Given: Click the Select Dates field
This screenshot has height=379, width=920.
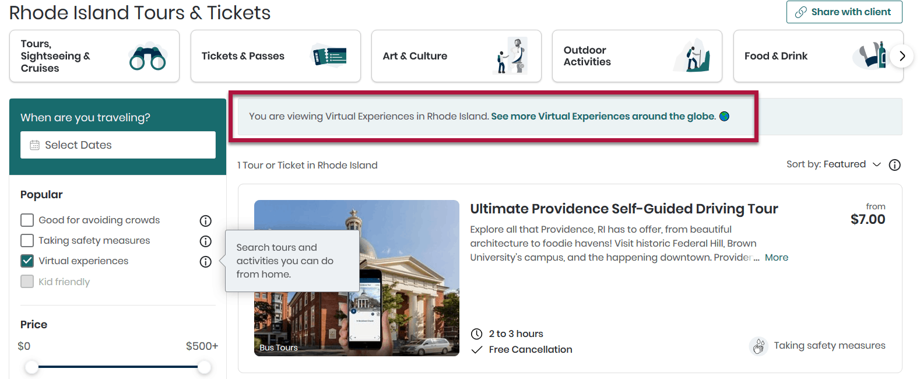Looking at the screenshot, I should [118, 145].
